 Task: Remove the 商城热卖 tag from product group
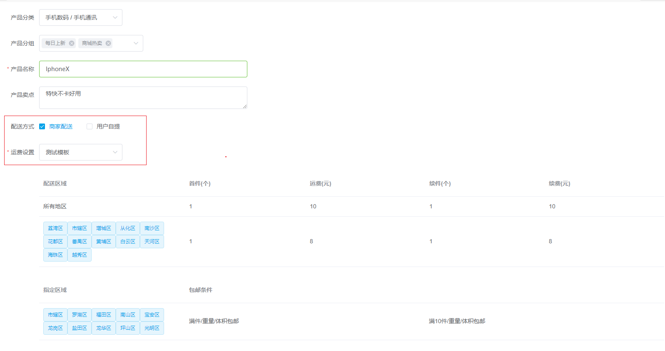(x=108, y=43)
